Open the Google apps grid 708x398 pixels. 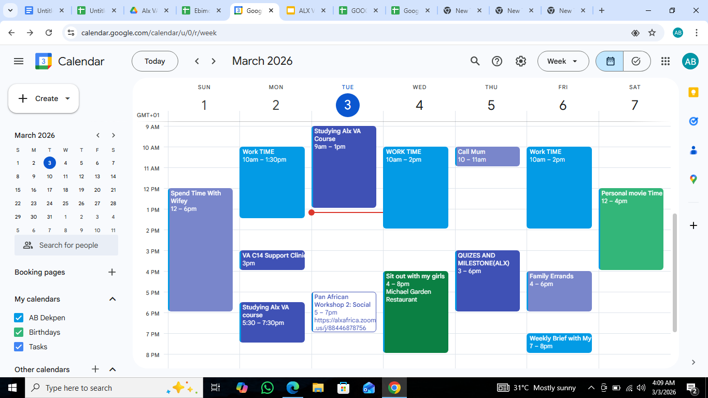665,61
